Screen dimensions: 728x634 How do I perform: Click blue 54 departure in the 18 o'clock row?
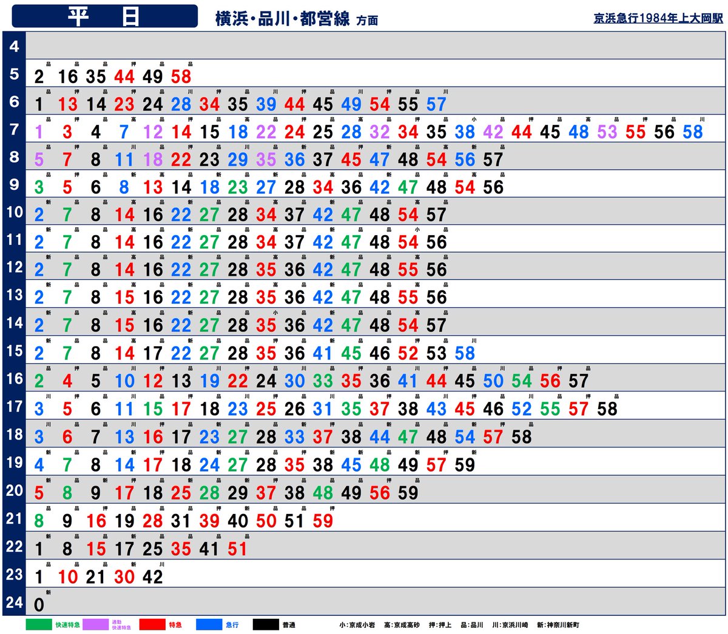coord(465,437)
